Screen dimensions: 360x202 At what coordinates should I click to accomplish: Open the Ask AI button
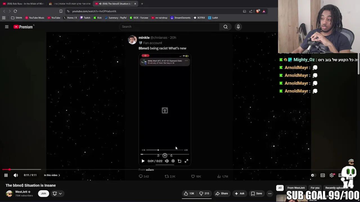239,193
